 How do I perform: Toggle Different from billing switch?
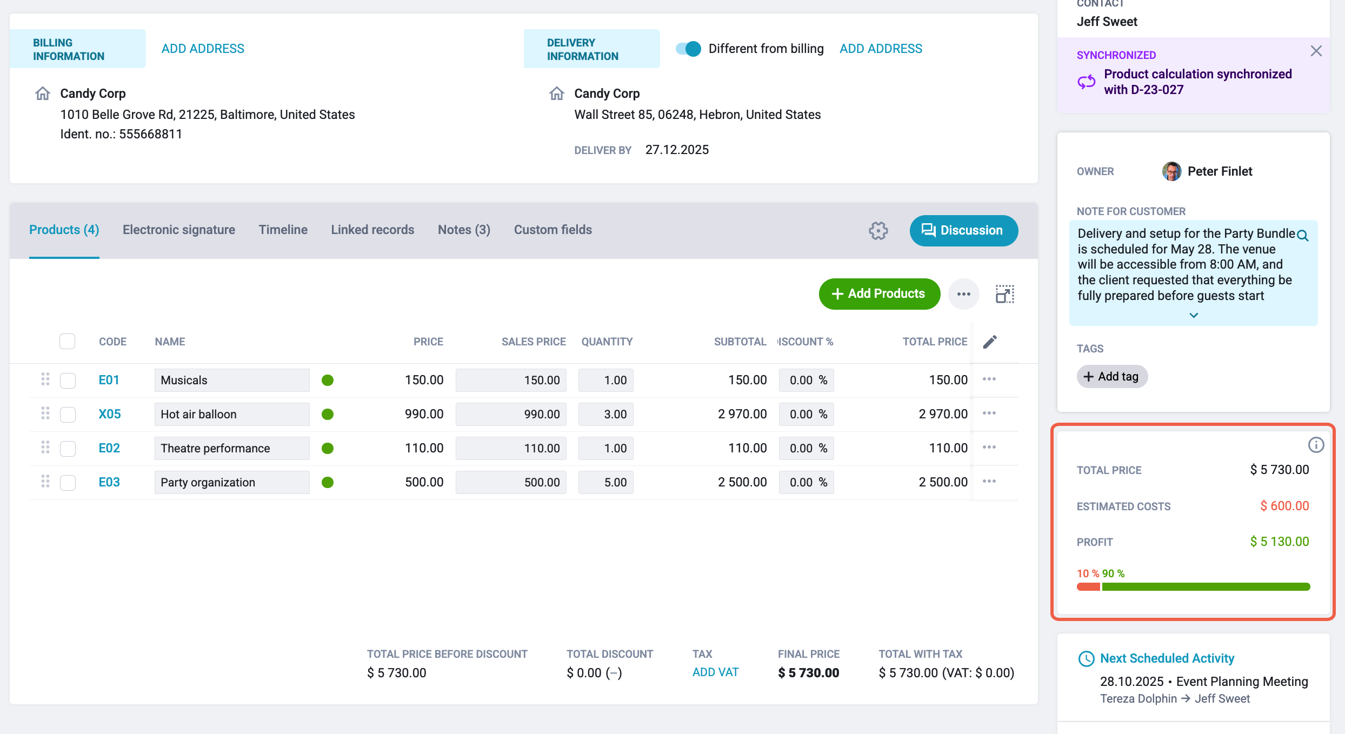[x=688, y=49]
